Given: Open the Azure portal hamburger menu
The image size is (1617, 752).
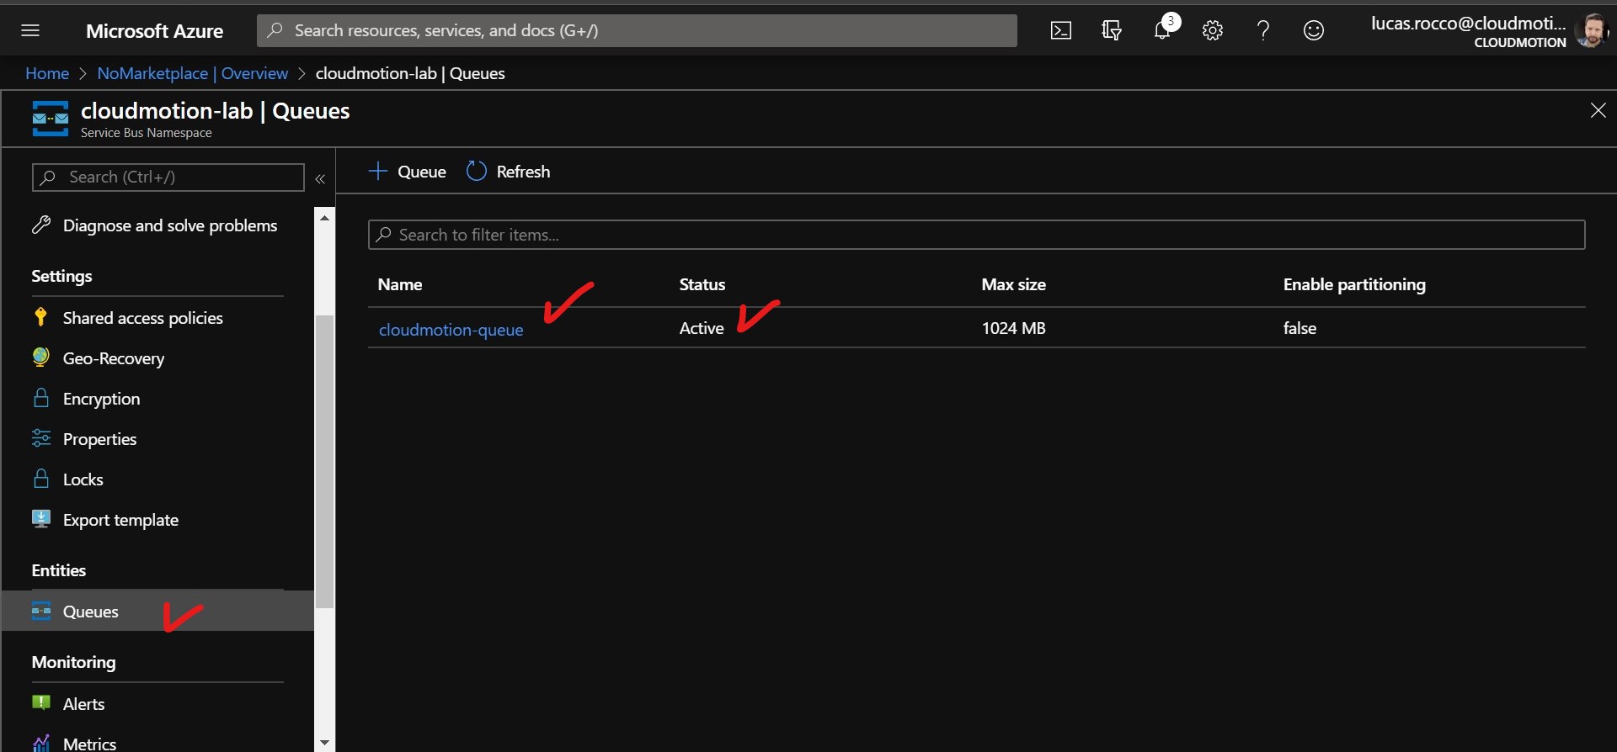Looking at the screenshot, I should coord(30,31).
